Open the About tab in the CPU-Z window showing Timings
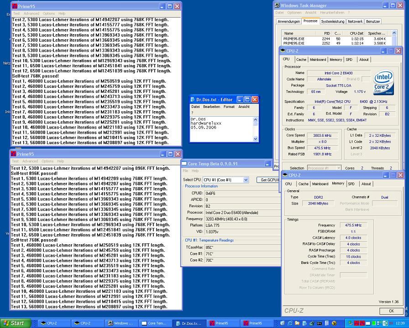Screen dimensions: 409x328 click(366, 184)
